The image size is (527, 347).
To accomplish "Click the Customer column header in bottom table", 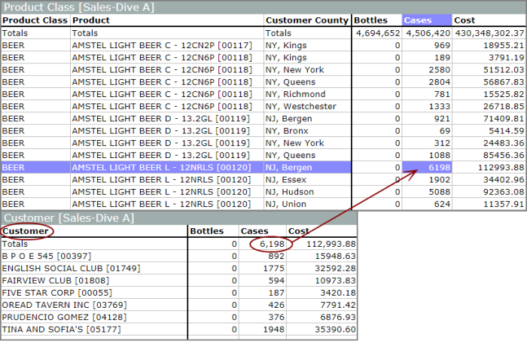I will coord(26,231).
